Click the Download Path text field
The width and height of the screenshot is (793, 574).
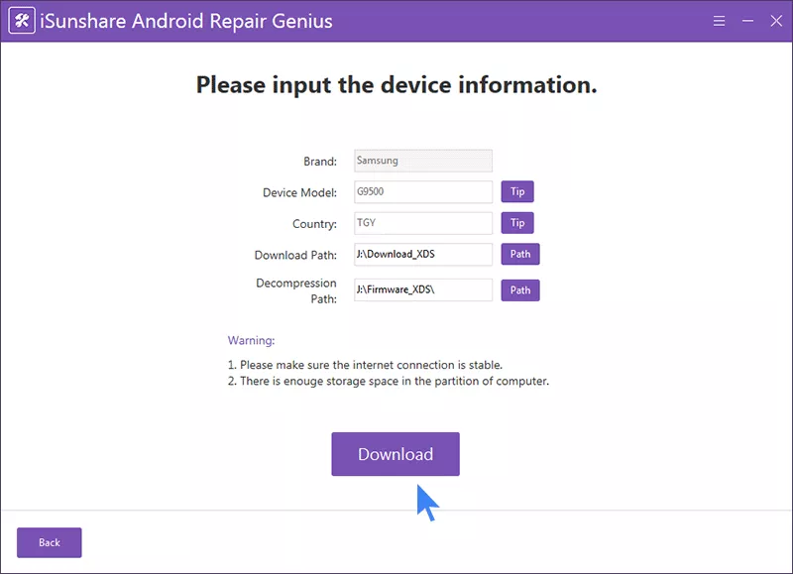pyautogui.click(x=423, y=255)
